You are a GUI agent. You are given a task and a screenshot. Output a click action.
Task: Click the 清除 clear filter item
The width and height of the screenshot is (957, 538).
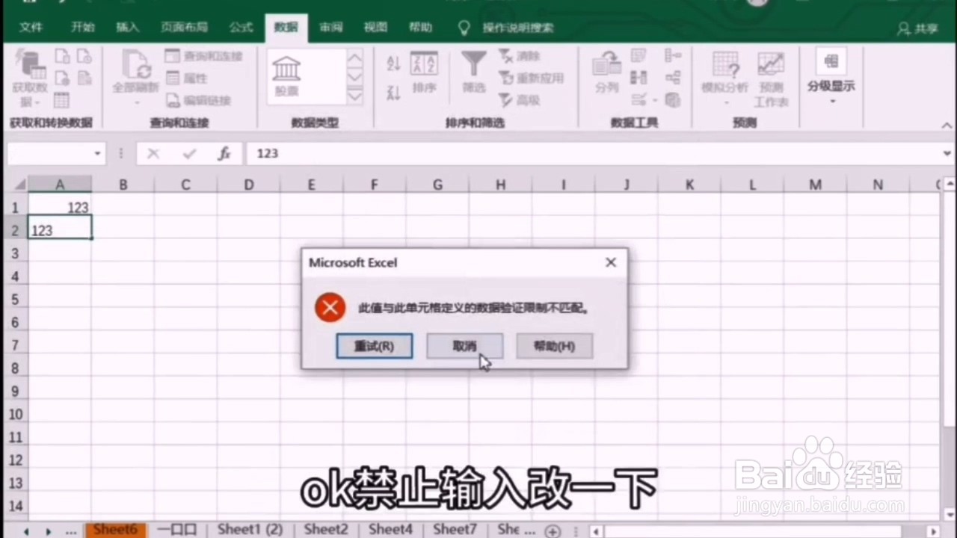click(x=520, y=56)
